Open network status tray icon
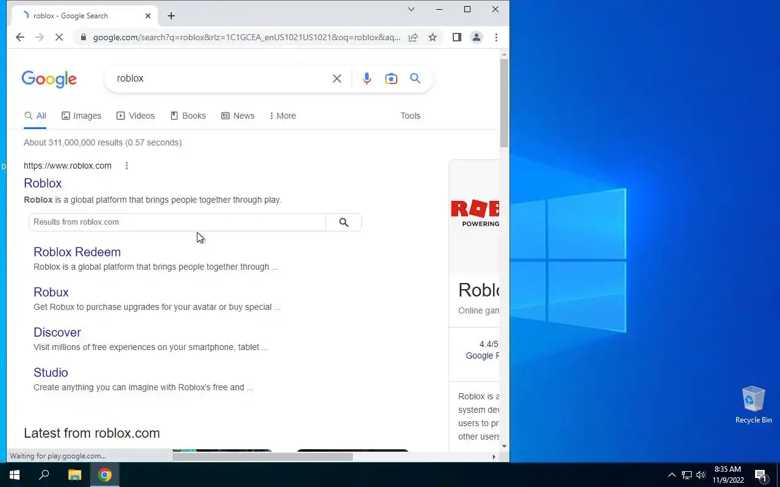The height and width of the screenshot is (487, 780). 687,475
